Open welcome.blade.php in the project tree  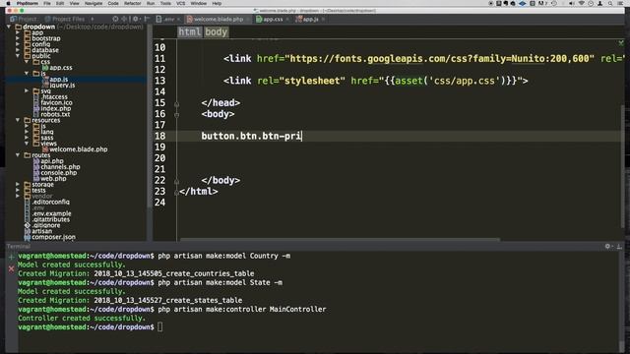click(75, 149)
